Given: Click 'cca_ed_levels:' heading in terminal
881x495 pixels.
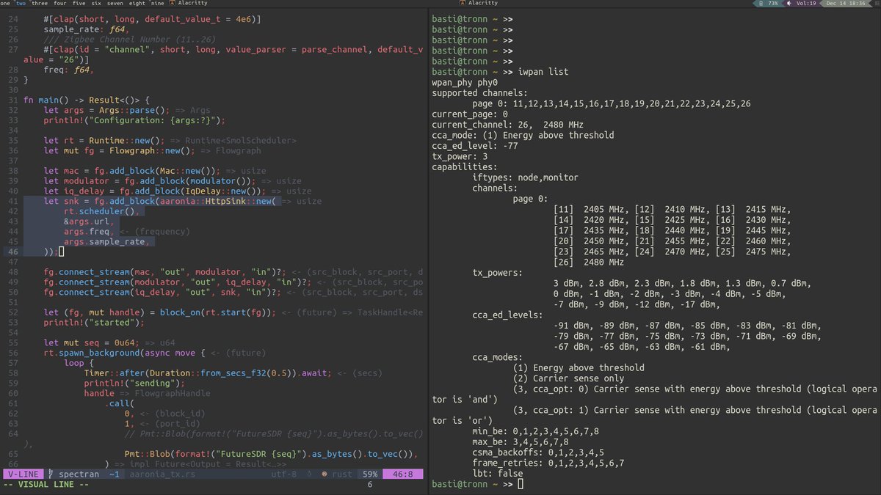Looking at the screenshot, I should [x=508, y=315].
